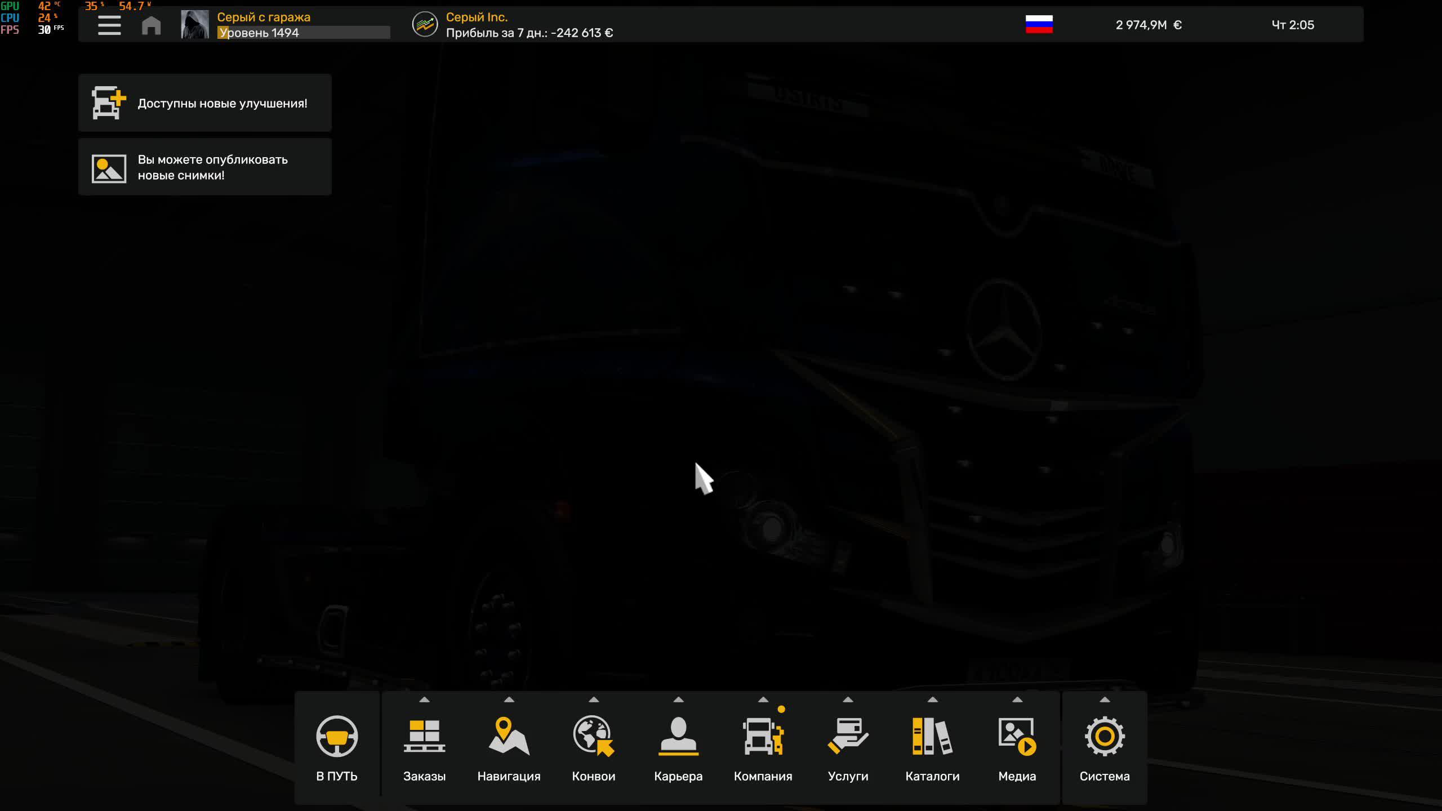Open the Навигация map pin icon

tap(509, 736)
